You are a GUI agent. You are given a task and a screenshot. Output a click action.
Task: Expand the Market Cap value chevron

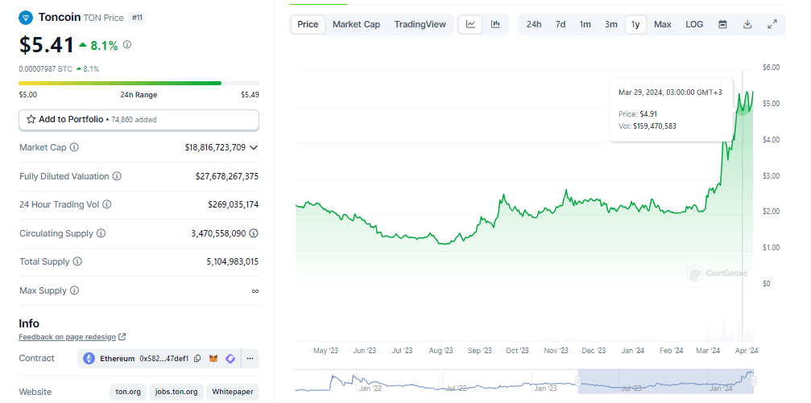[254, 147]
